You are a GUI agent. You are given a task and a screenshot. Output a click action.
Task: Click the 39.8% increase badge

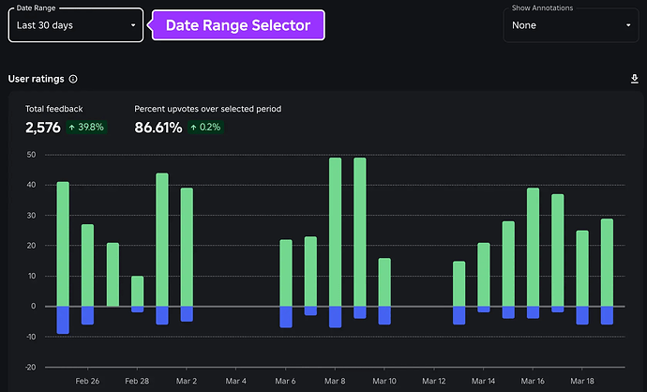click(x=88, y=128)
